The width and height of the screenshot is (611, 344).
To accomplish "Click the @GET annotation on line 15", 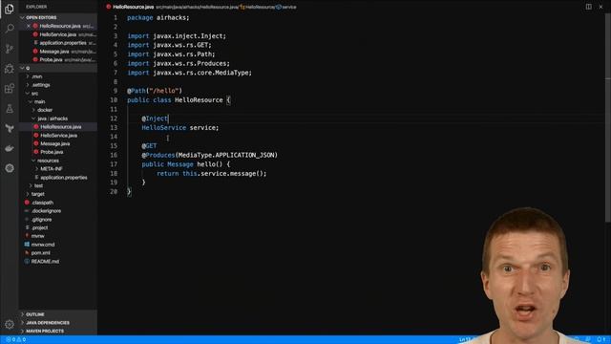I will click(149, 146).
